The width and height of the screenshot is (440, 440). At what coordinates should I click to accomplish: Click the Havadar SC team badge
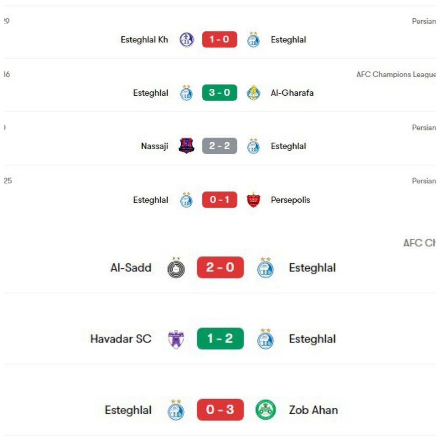pos(175,338)
